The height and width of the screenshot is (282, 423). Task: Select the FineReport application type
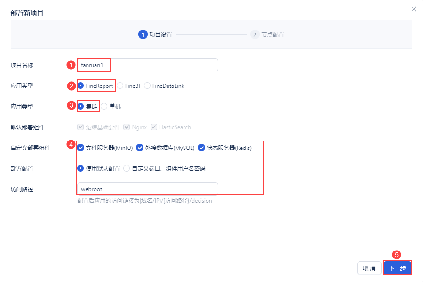coord(96,86)
